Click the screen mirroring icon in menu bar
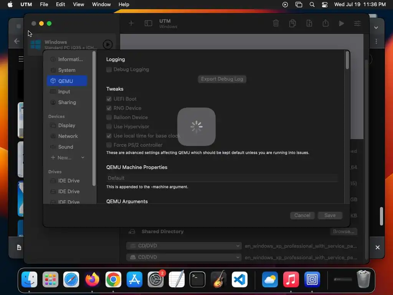The image size is (393, 295). coord(299,5)
